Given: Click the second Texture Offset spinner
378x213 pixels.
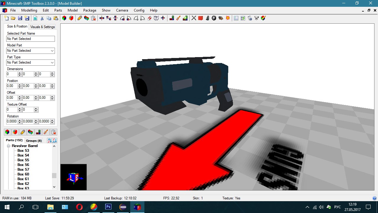Looking at the screenshot, I should pos(36,110).
